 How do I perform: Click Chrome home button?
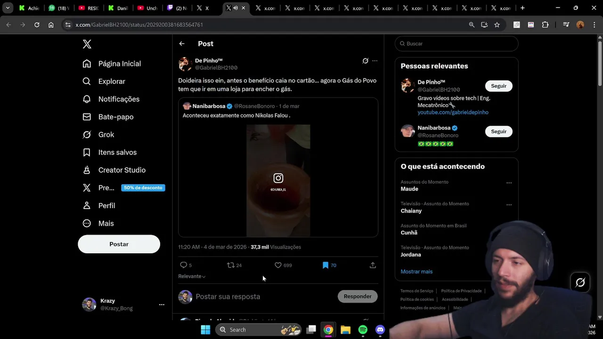tap(51, 25)
